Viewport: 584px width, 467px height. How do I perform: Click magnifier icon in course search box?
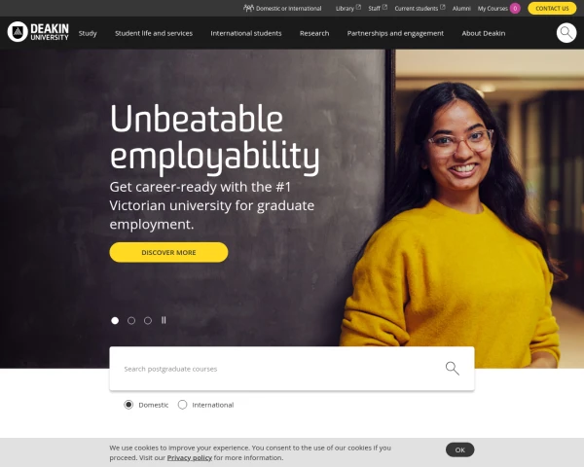coord(453,369)
